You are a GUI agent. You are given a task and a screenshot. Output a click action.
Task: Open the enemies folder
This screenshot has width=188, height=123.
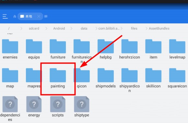(x=10, y=49)
